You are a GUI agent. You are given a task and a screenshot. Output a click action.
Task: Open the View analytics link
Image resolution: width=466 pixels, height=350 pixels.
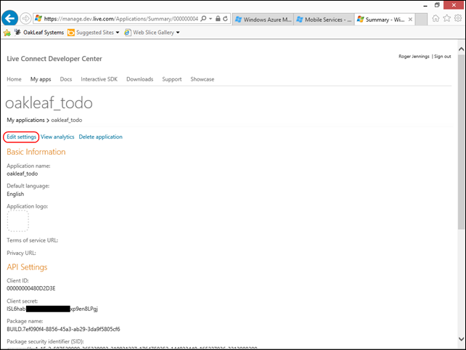(57, 137)
